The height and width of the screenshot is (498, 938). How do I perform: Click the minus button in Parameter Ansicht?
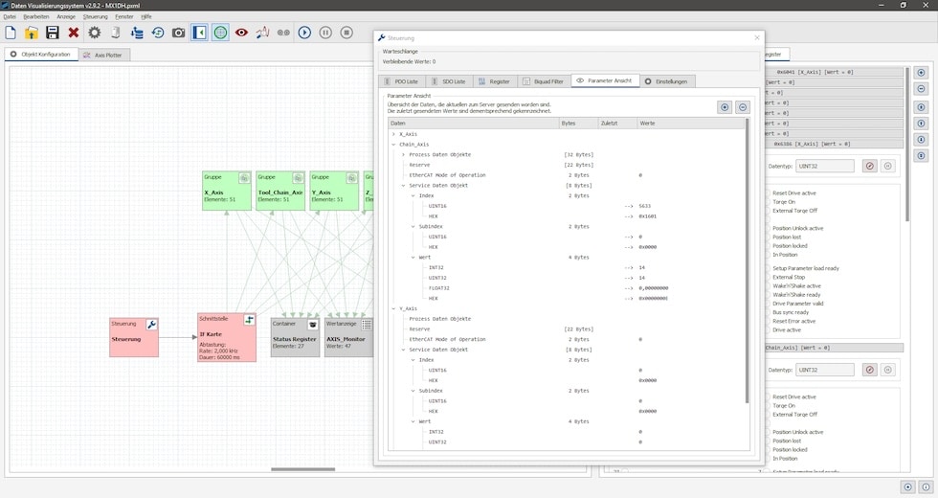742,107
